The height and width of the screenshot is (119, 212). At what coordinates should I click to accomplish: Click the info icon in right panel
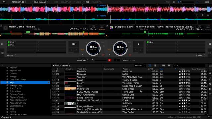point(210,84)
